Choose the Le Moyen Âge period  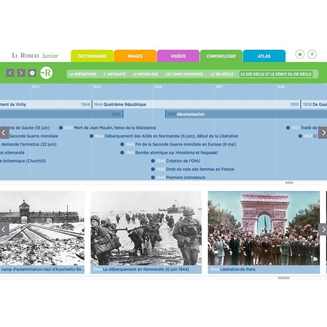pyautogui.click(x=145, y=74)
